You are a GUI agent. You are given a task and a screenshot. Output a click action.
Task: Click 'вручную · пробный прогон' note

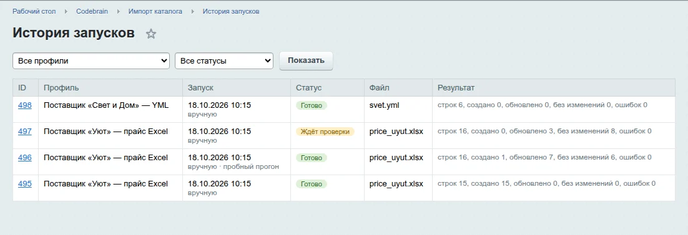(x=233, y=167)
